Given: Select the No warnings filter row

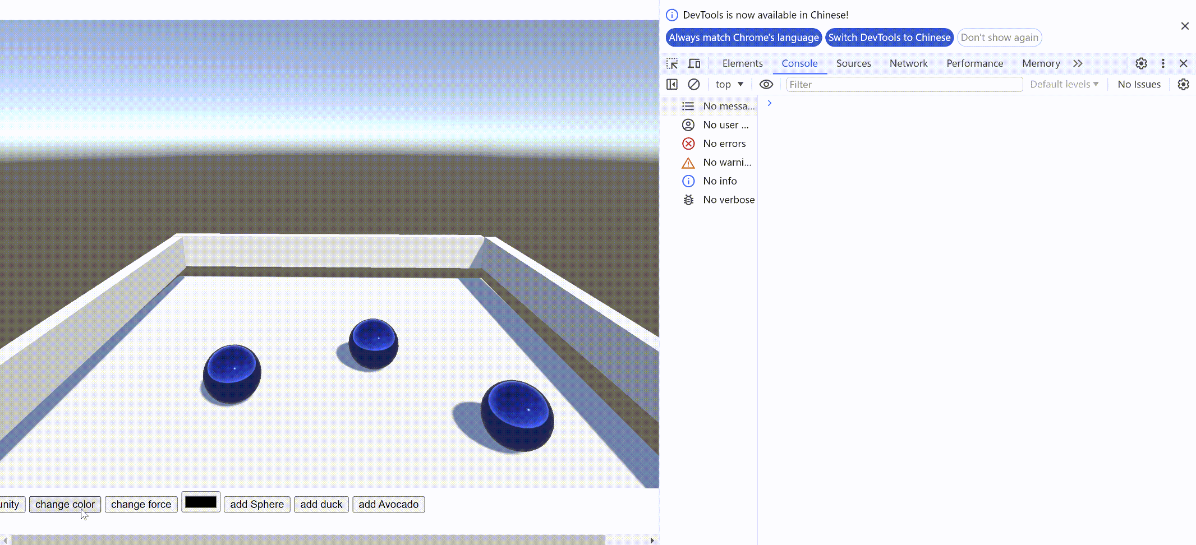Looking at the screenshot, I should click(x=709, y=163).
